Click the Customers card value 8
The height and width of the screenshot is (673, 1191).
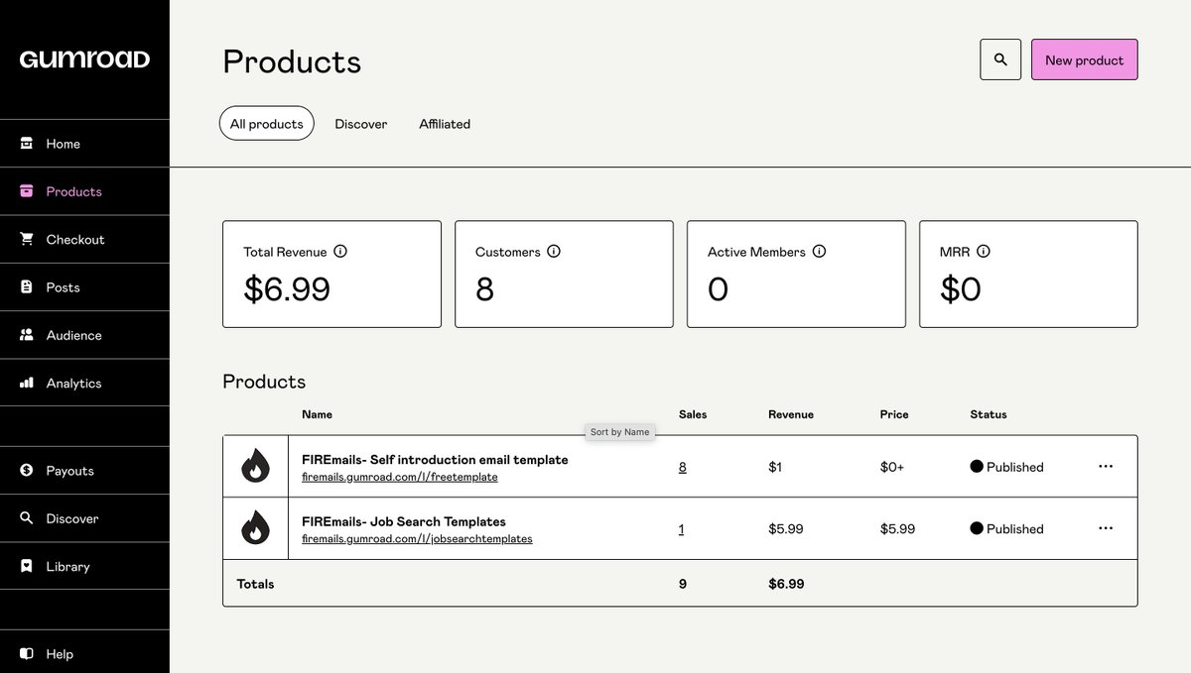[484, 289]
